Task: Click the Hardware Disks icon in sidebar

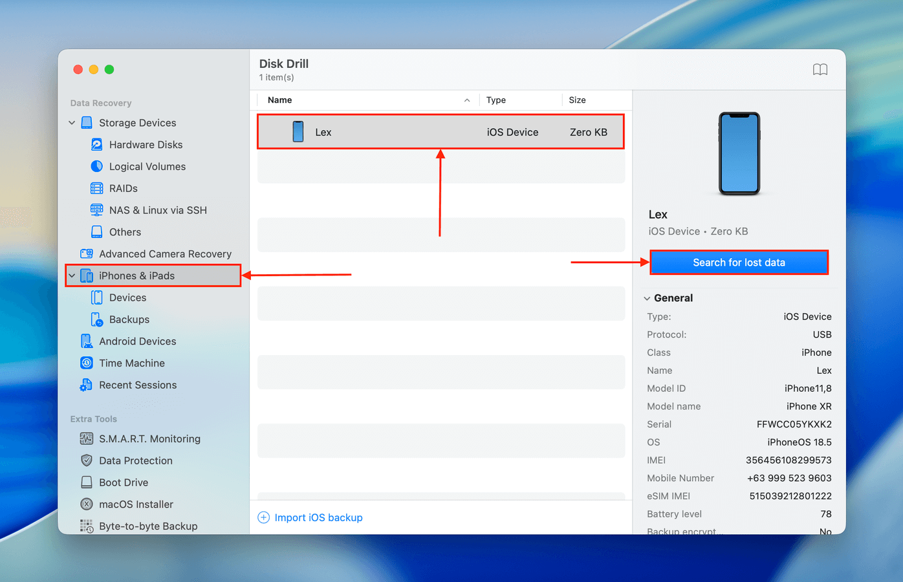Action: click(96, 145)
